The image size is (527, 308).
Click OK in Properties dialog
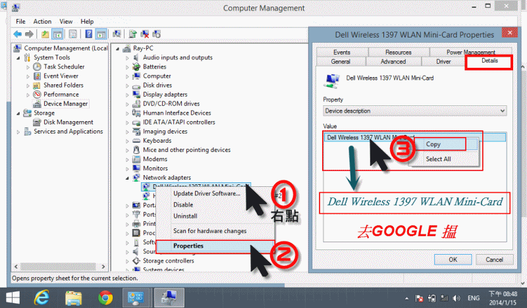(x=453, y=260)
